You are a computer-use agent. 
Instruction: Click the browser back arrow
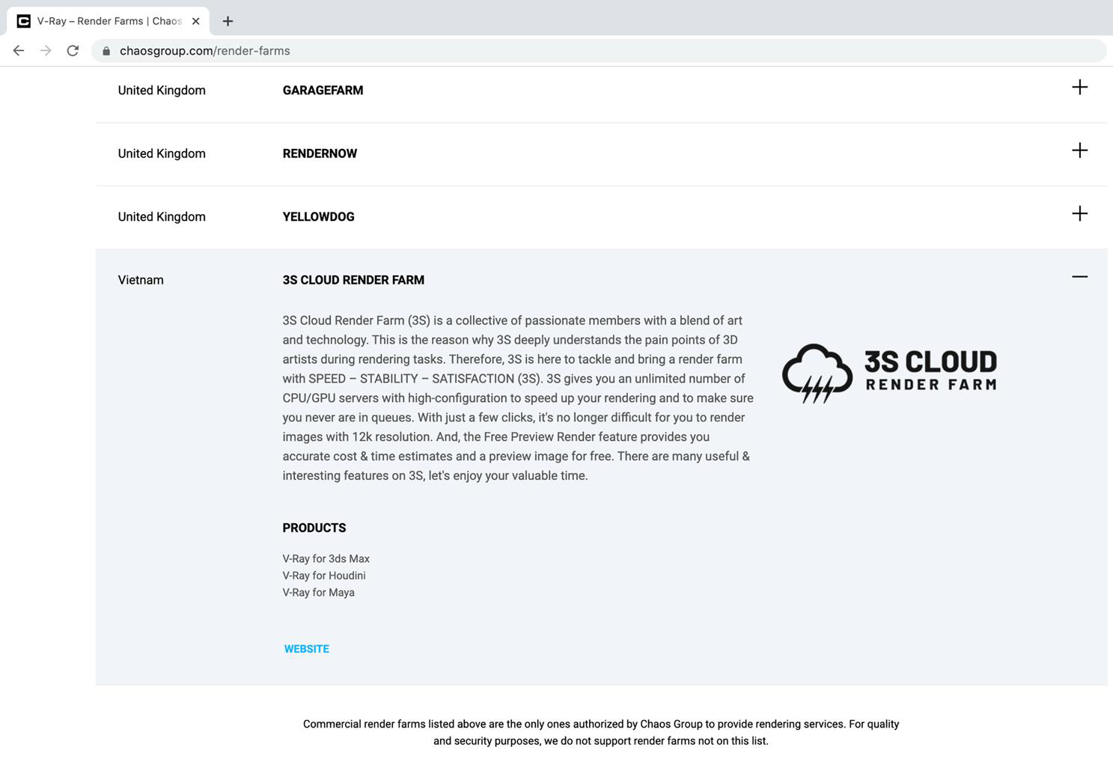click(19, 51)
